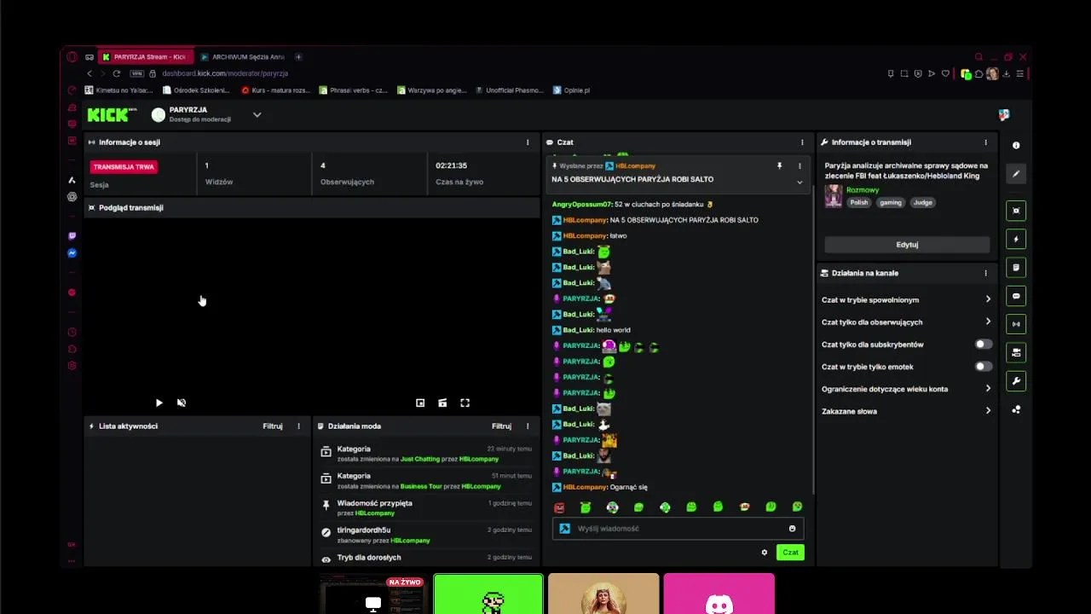The image size is (1091, 614).
Task: Open Messenger in browser sidebar
Action: pos(72,253)
